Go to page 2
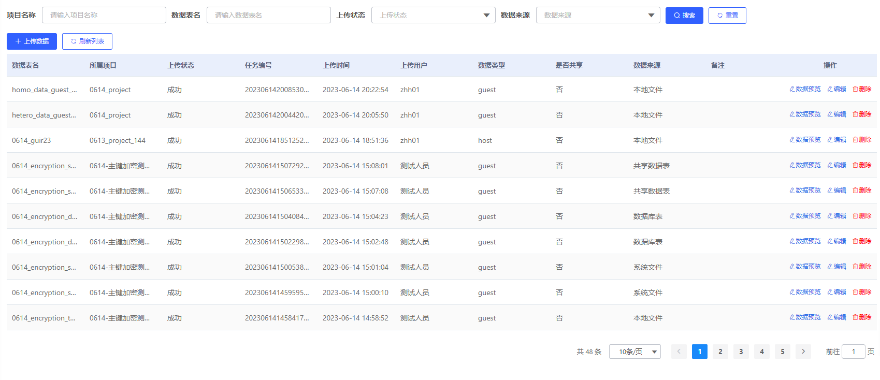 pos(720,352)
